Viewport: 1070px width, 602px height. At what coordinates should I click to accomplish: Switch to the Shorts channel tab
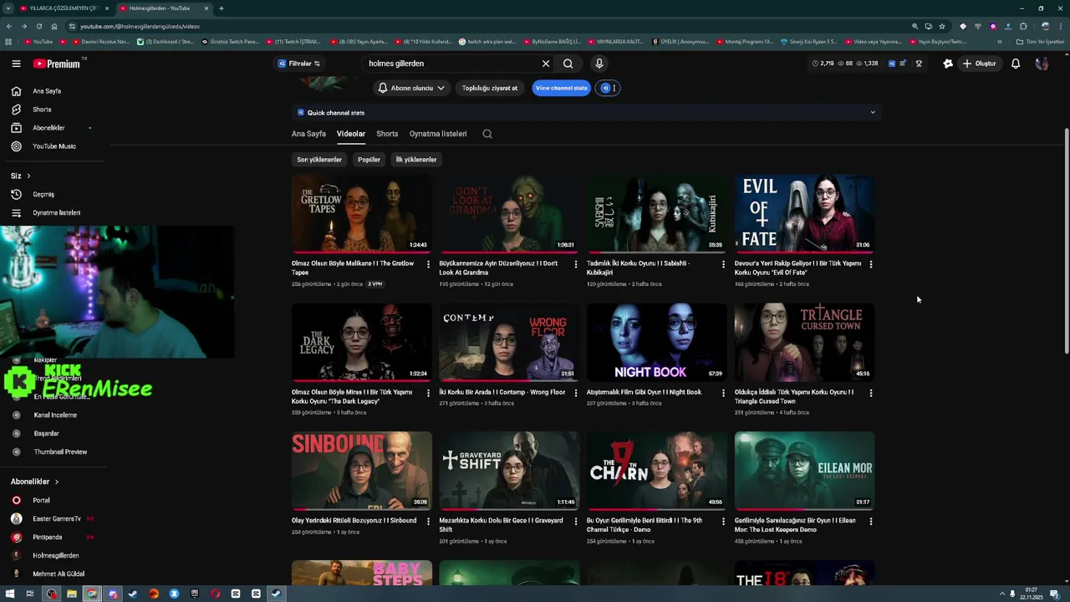point(387,134)
